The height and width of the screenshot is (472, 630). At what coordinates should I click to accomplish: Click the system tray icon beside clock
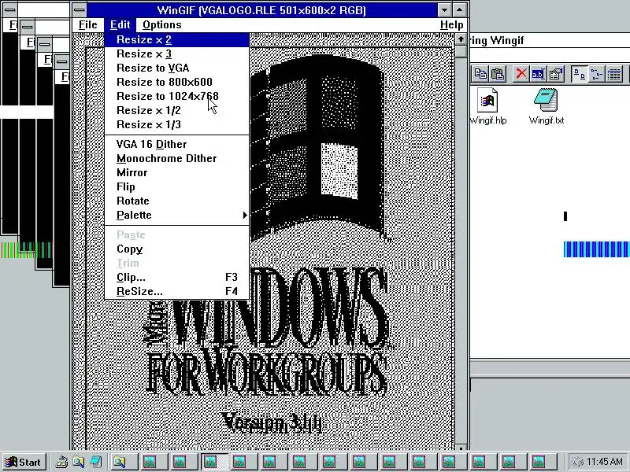pyautogui.click(x=577, y=463)
